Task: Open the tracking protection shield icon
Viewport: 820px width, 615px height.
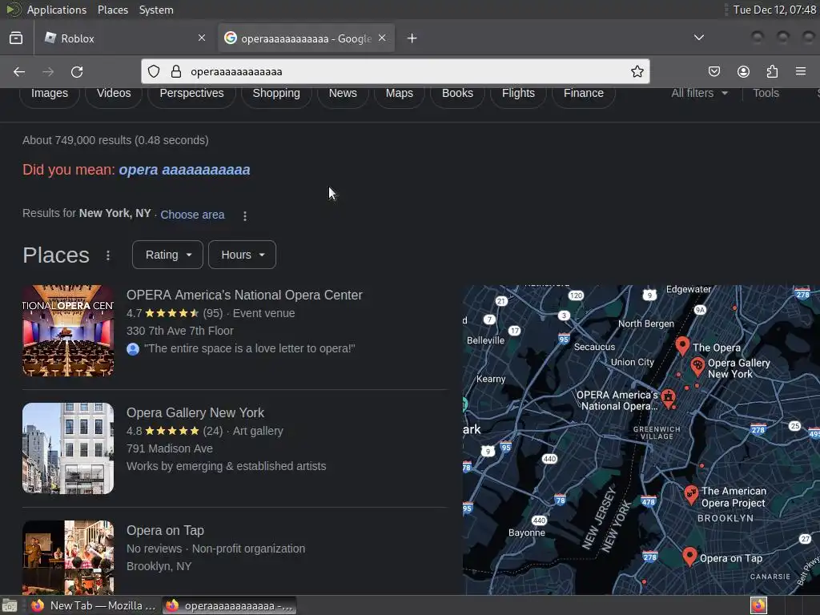Action: coord(154,71)
